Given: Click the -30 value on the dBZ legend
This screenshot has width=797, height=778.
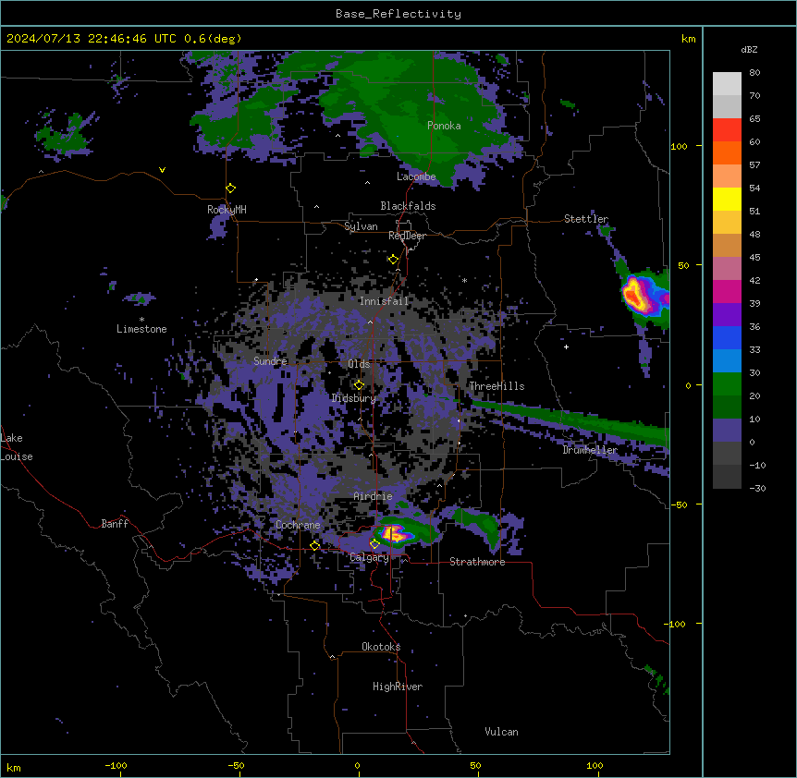Looking at the screenshot, I should pyautogui.click(x=757, y=488).
